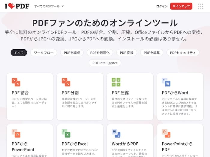Image resolution: width=210 pixels, height=157 pixels.
Task: Click the PDF 結合 merge icon
Action: pyautogui.click(x=16, y=82)
